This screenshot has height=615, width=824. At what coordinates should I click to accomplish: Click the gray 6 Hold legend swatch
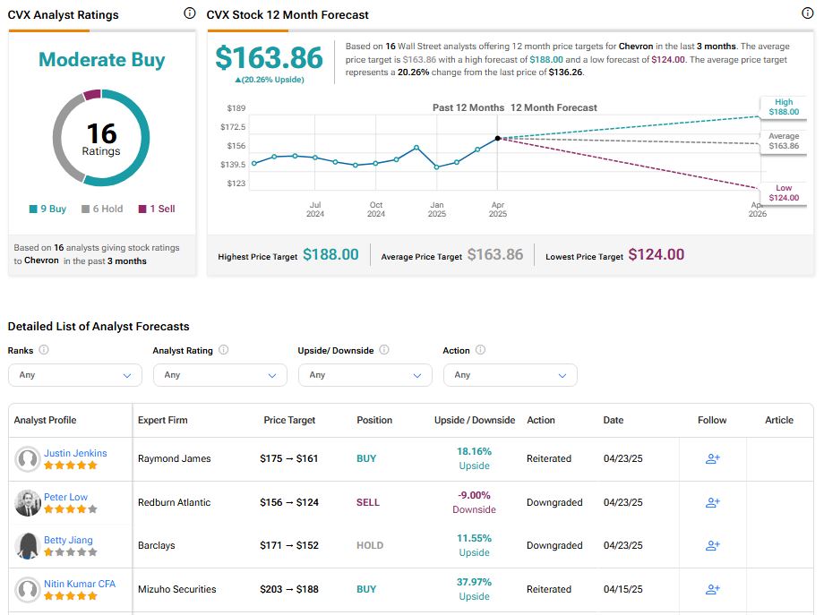pos(86,209)
